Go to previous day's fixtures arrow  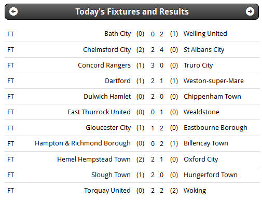tap(13, 11)
